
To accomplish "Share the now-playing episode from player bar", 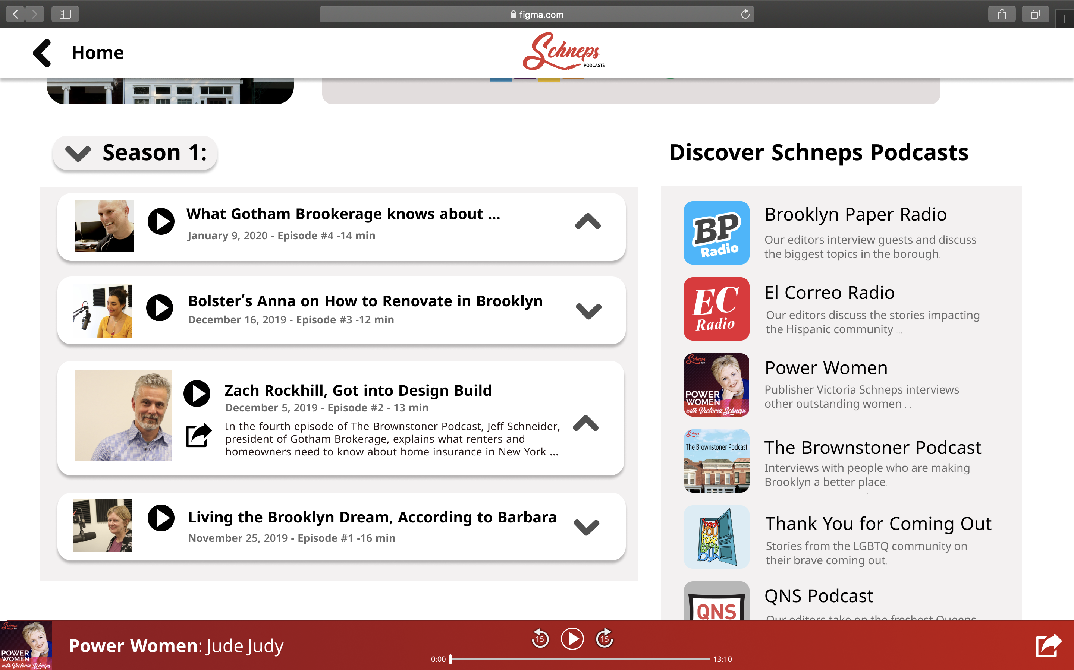I will [1049, 646].
